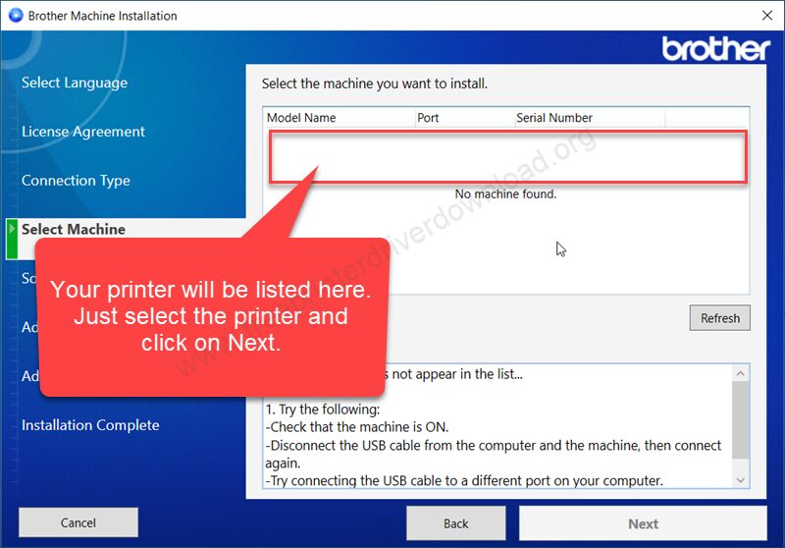Viewport: 785px width, 548px height.
Task: Click the troubleshooting box scroll-down arrow
Action: 741,479
